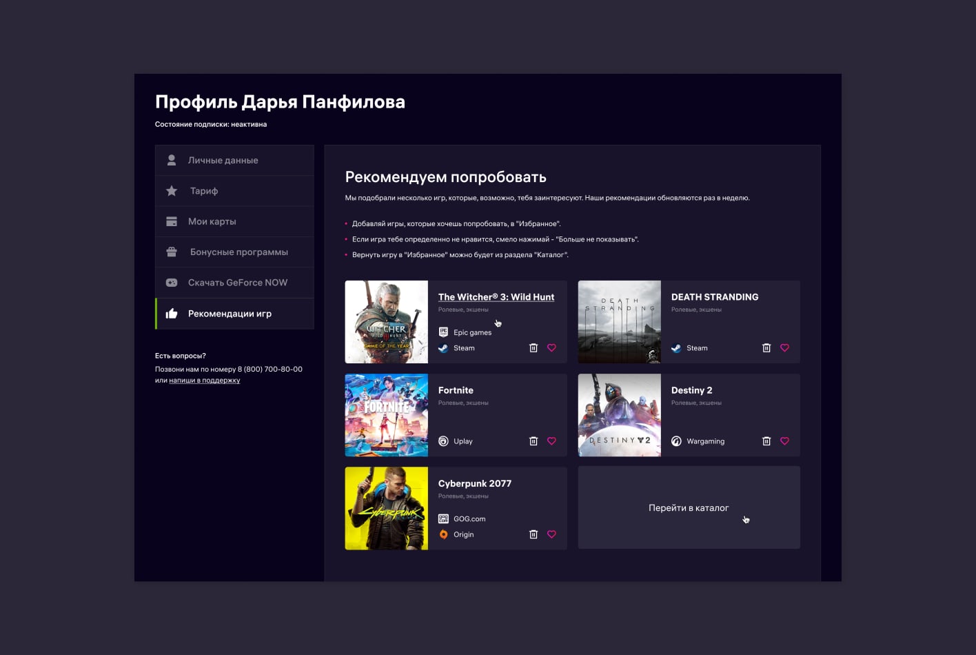Favorite Death Stranding with heart icon
Screen dimensions: 976x655
[784, 348]
